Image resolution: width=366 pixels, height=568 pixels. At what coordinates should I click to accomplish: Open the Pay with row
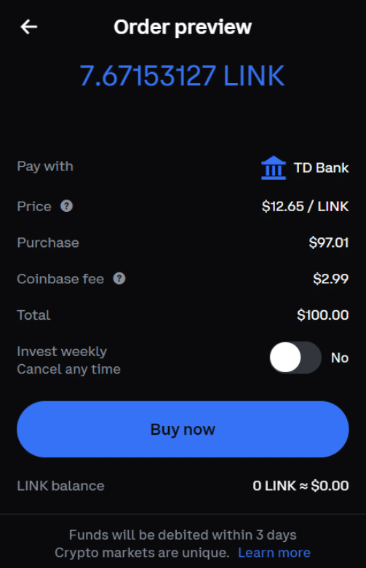[x=183, y=167]
